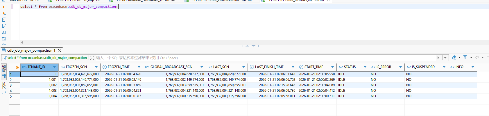
Task: Click the eraser clear-filter icon
Action: 454,57
